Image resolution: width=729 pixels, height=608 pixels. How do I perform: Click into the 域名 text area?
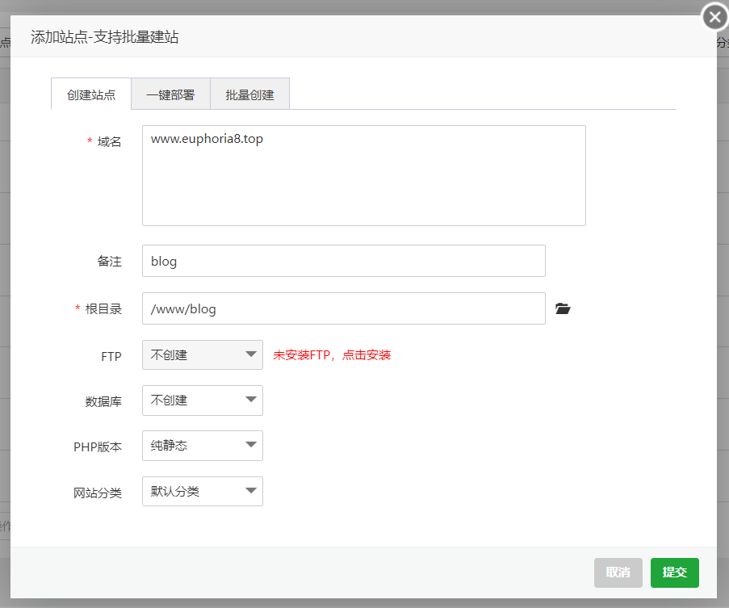[x=363, y=175]
